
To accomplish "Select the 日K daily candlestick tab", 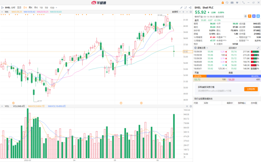I will (x=25, y=8).
